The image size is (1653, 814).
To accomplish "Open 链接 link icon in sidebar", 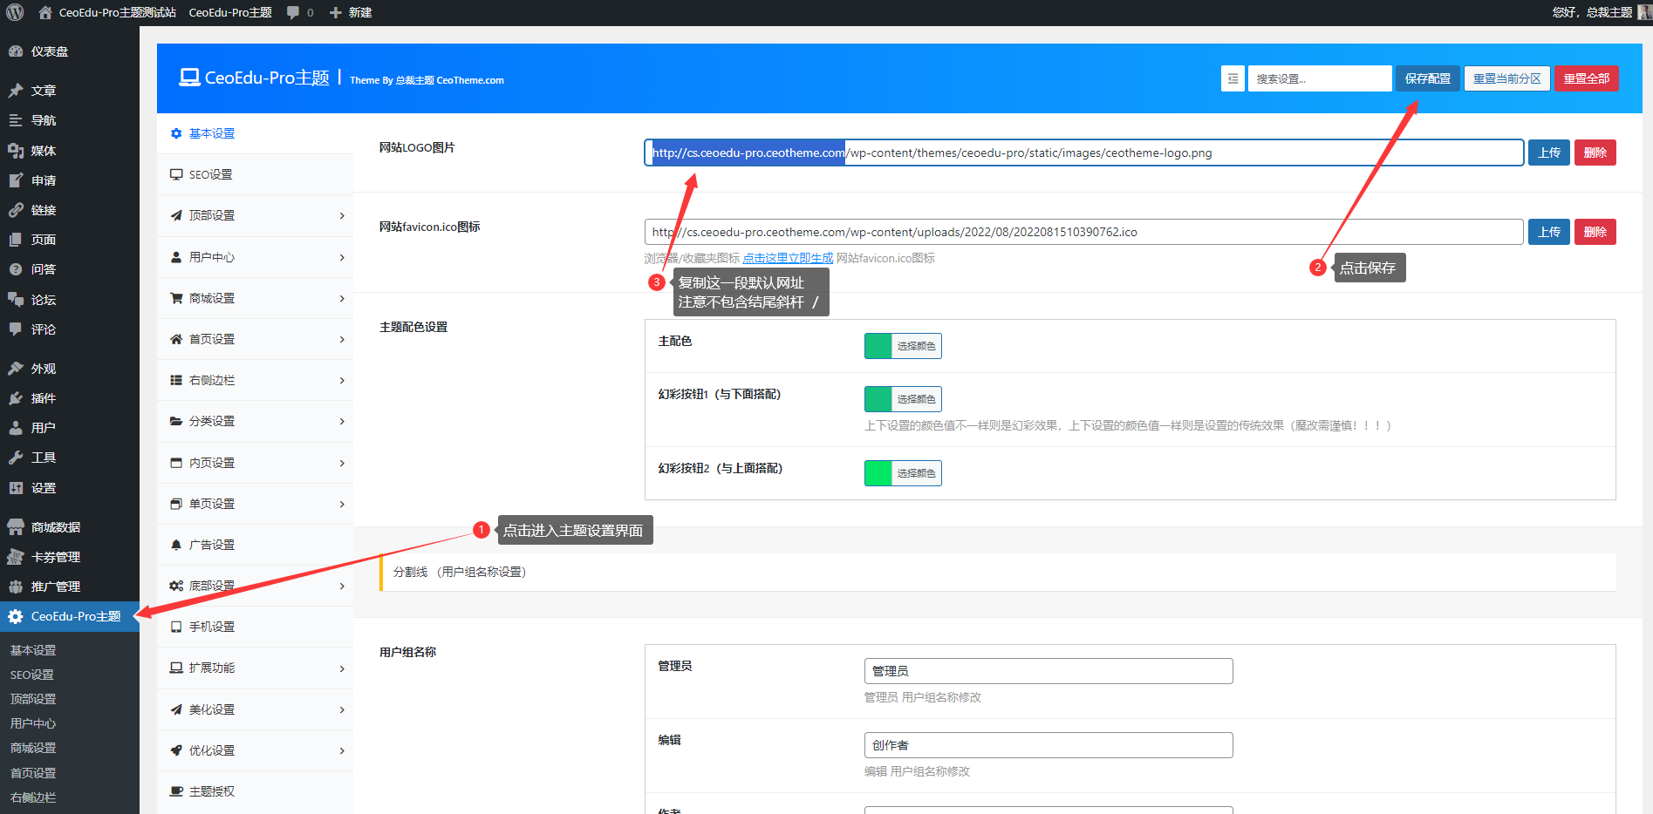I will click(x=16, y=210).
